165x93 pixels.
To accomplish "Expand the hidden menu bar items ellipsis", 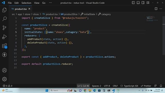I will click(50, 3).
